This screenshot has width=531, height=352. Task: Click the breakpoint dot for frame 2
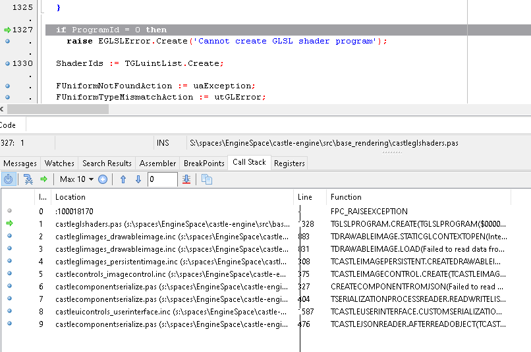click(x=9, y=236)
